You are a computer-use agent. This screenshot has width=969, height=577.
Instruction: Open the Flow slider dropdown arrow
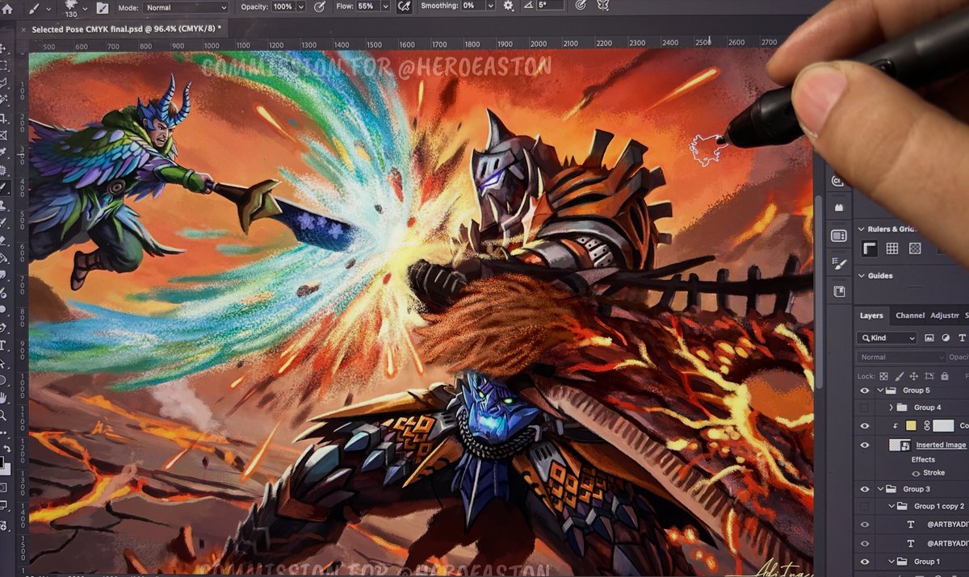coord(384,6)
